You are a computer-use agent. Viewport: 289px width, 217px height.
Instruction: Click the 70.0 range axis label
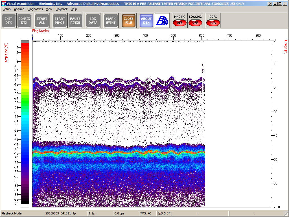coord(277,207)
